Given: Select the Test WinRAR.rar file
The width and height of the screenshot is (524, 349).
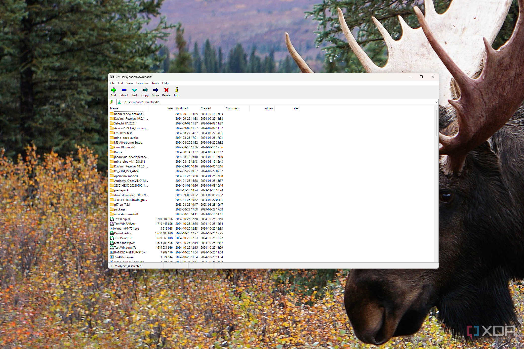Looking at the screenshot, I should point(125,224).
